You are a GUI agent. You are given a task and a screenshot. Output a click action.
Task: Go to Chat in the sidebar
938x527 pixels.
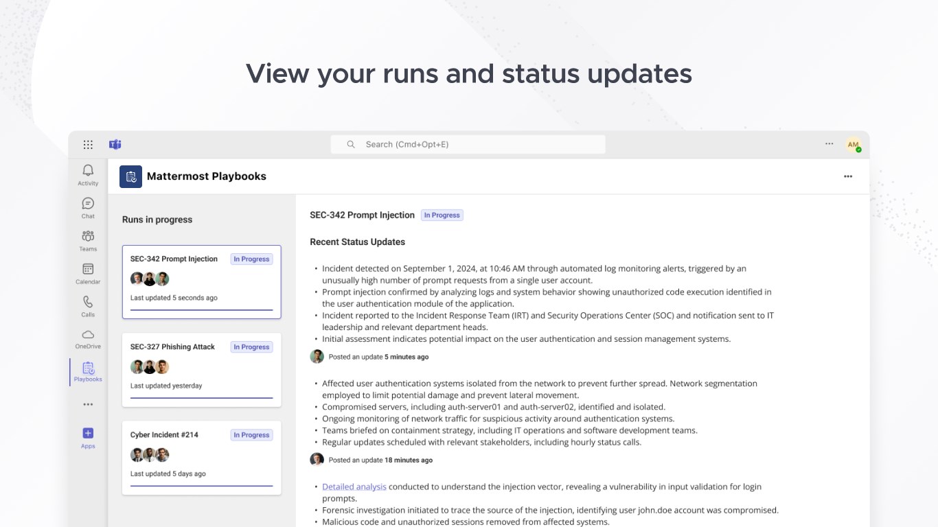click(x=88, y=208)
